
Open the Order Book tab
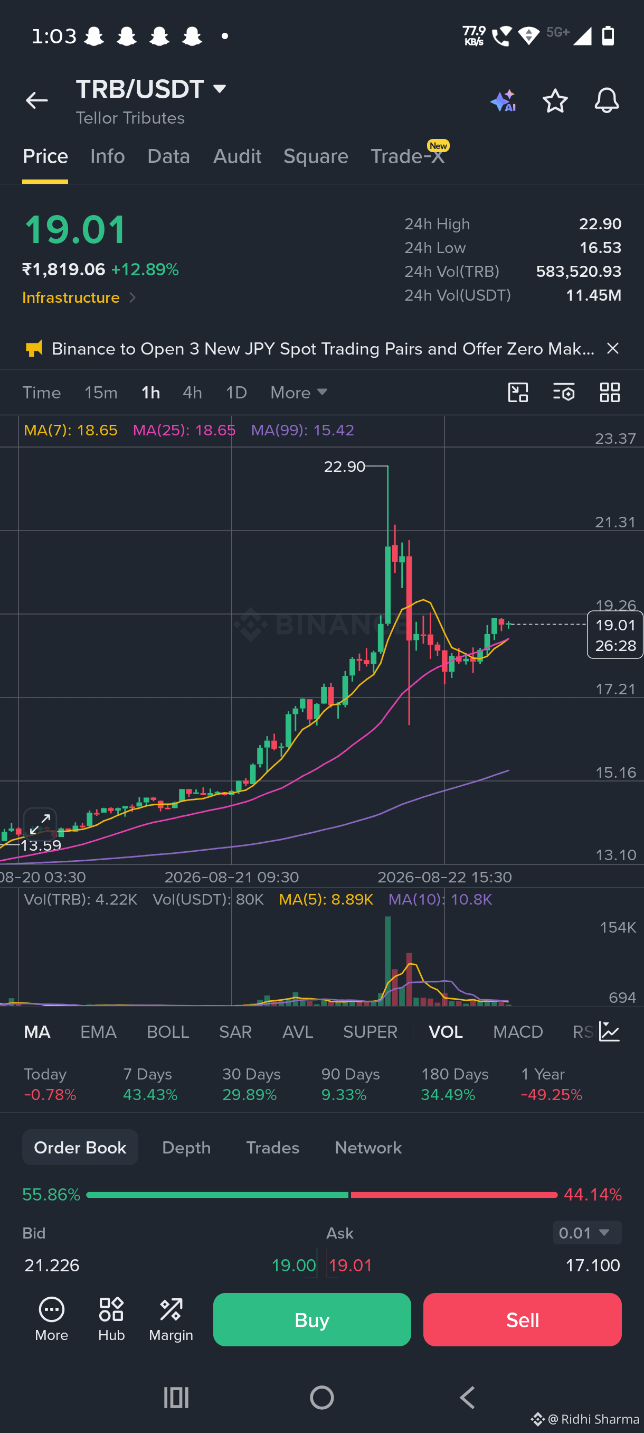click(80, 1147)
